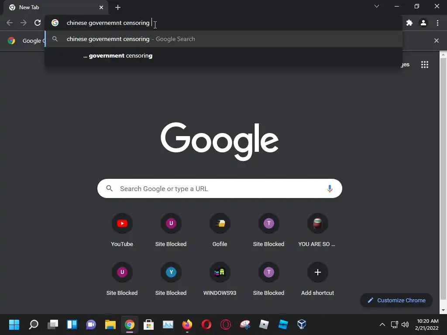Screen dimensions: 447x335
Task: Select the New Tab tab
Action: tap(55, 7)
